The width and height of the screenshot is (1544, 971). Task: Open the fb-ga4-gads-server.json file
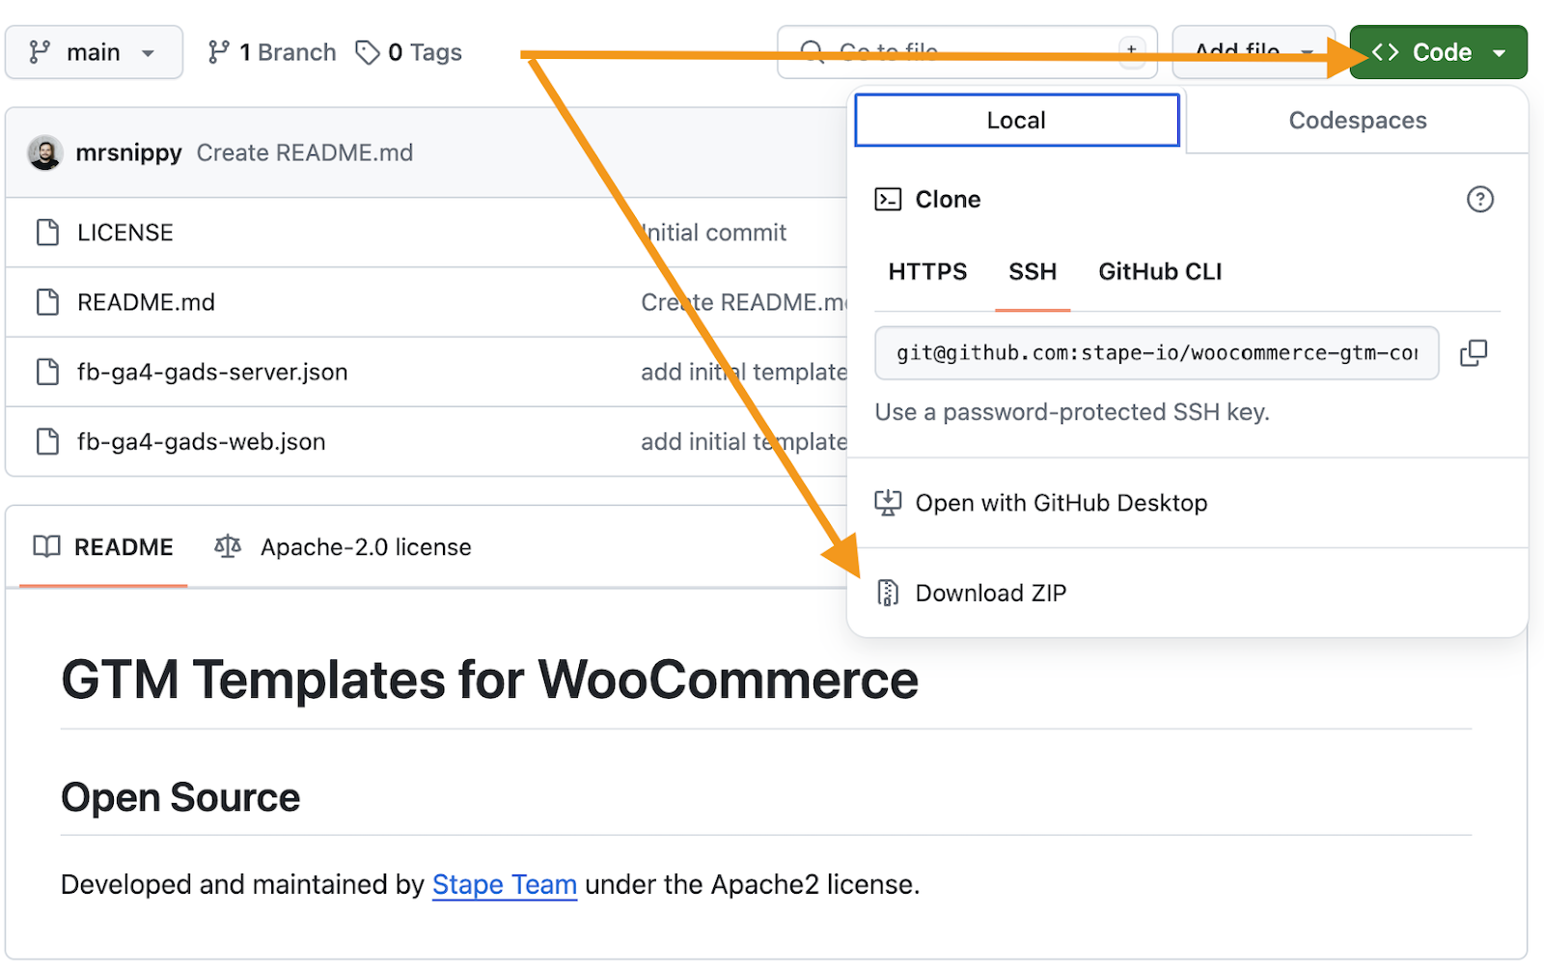tap(212, 372)
